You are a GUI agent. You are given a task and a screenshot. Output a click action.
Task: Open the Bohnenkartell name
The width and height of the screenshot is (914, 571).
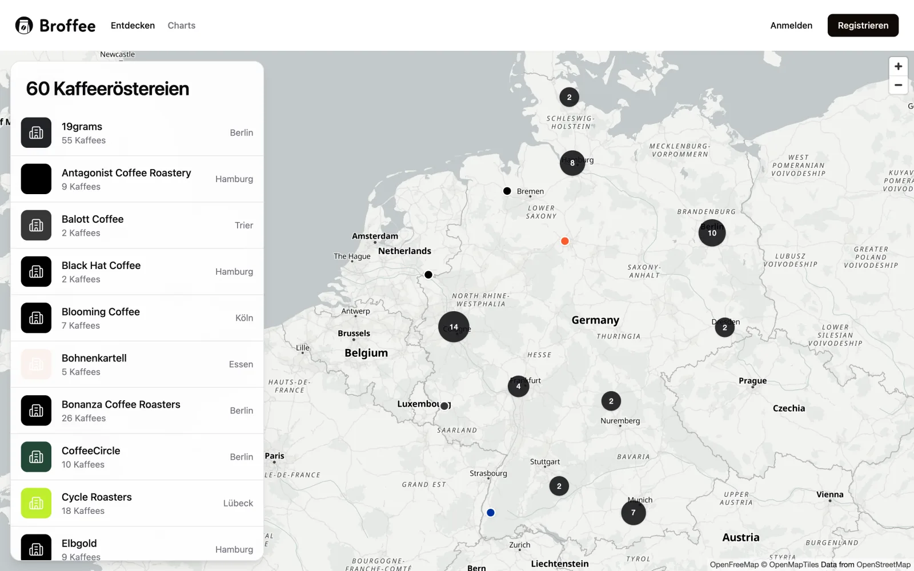point(94,358)
